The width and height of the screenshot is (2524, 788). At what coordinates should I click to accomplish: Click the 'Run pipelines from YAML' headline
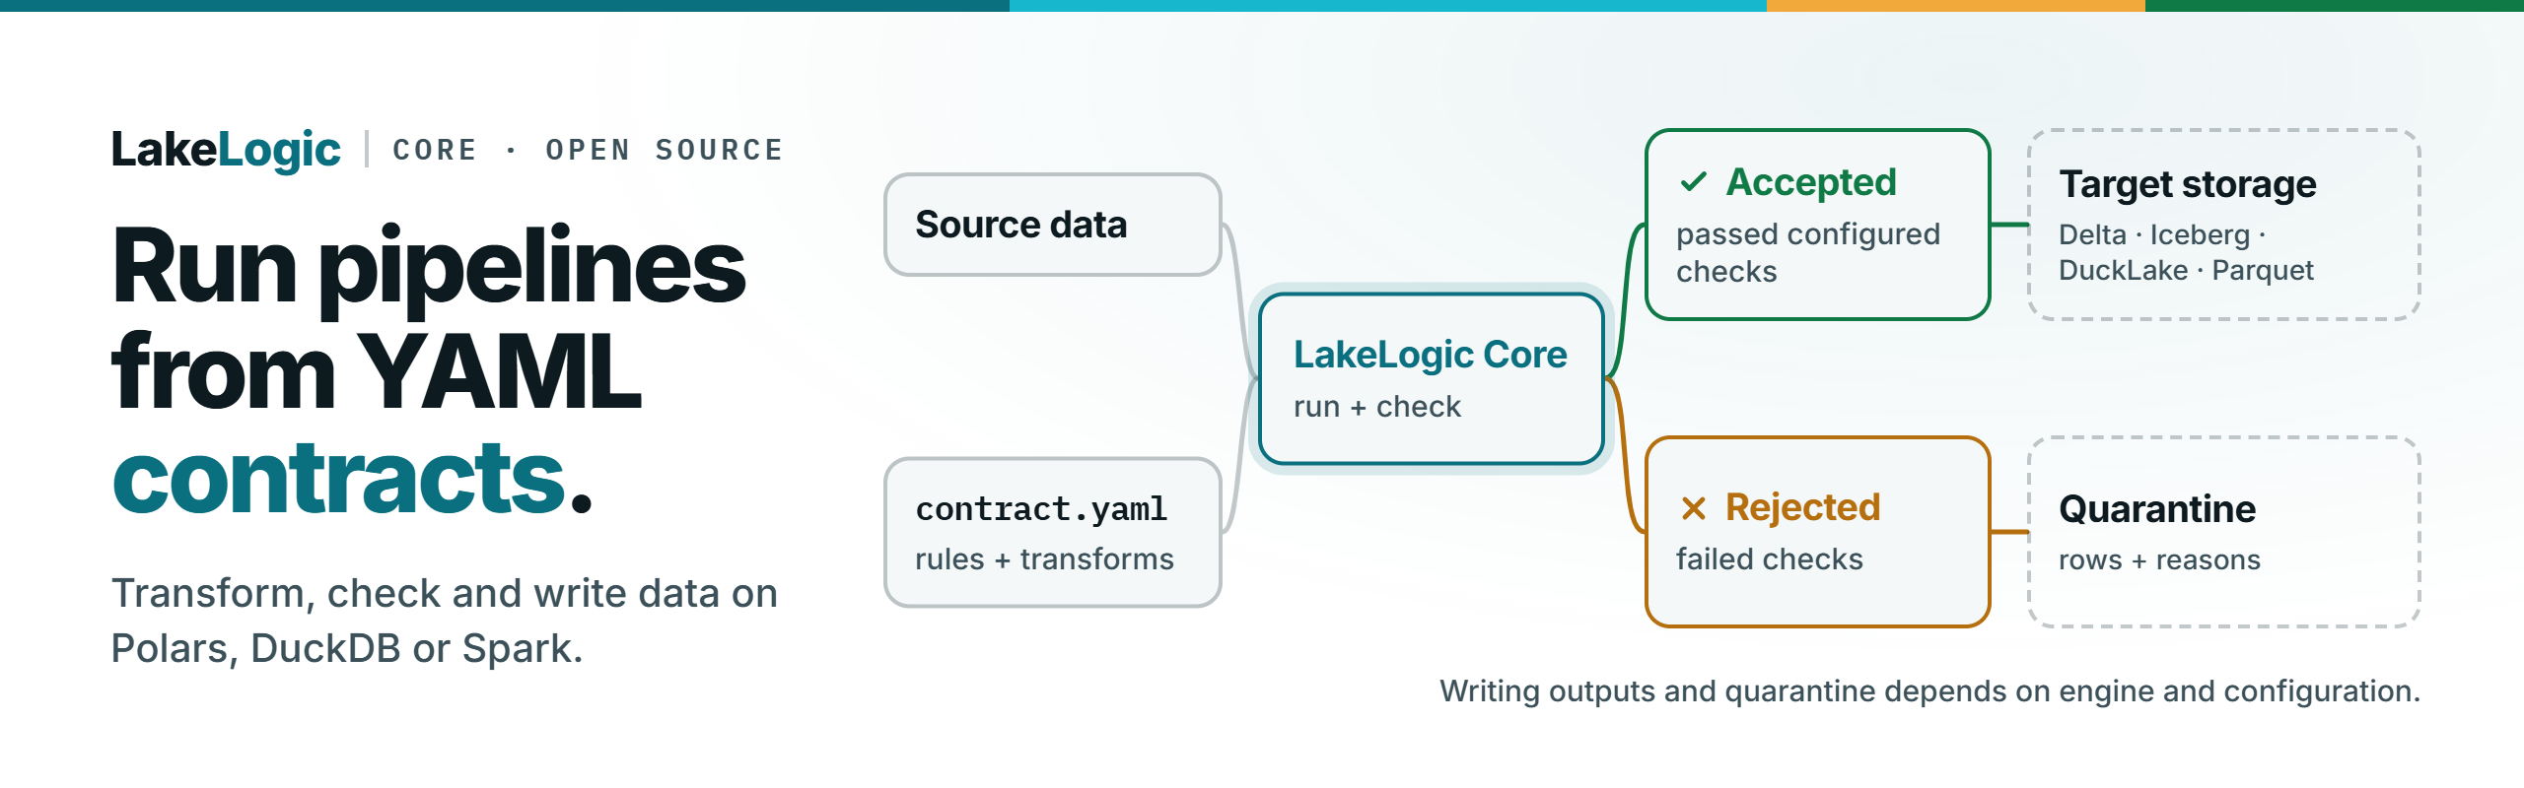tap(428, 318)
